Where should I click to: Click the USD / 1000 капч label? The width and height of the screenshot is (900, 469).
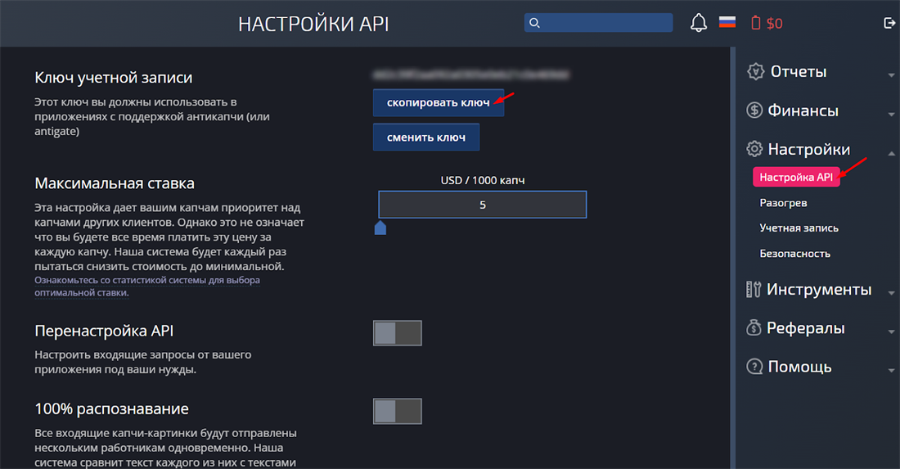point(482,180)
